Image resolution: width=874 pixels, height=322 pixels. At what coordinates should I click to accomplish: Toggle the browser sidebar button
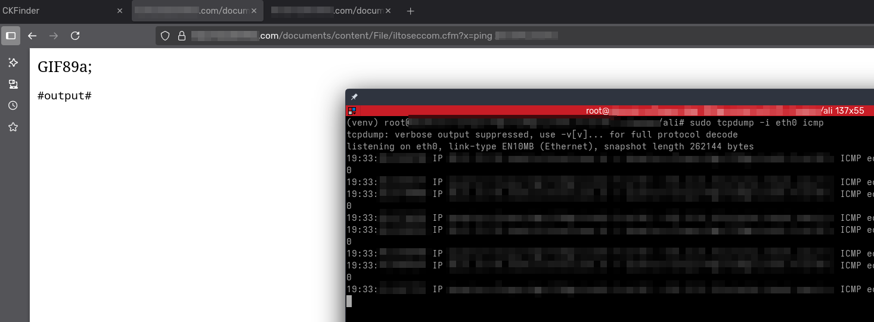[11, 36]
